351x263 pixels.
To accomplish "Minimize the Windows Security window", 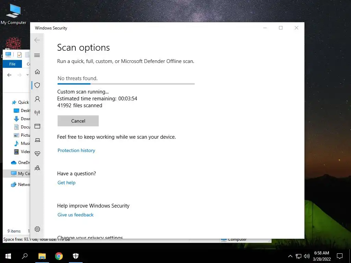I will click(x=265, y=28).
